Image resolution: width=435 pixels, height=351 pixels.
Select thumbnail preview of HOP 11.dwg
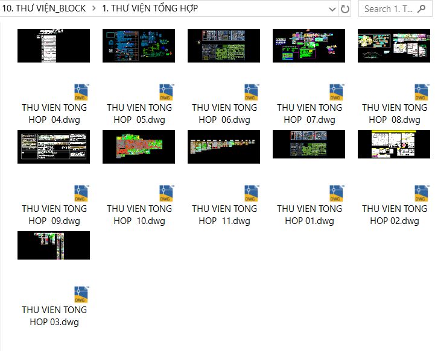[x=224, y=146]
